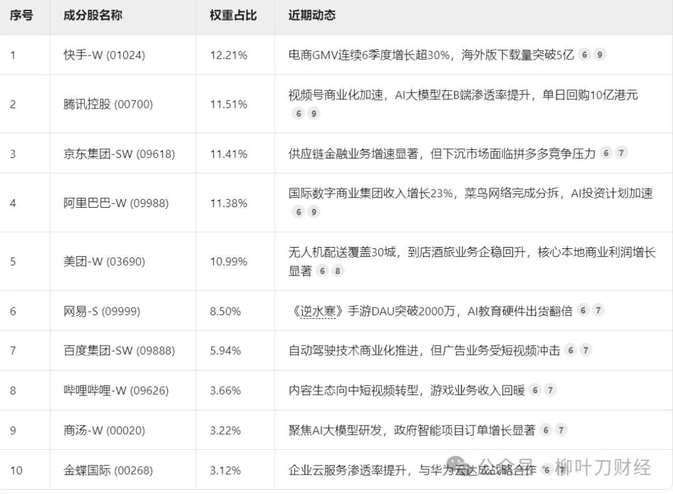This screenshot has width=673, height=494.
Task: Click the 3.22% weight value
Action: pyautogui.click(x=226, y=430)
